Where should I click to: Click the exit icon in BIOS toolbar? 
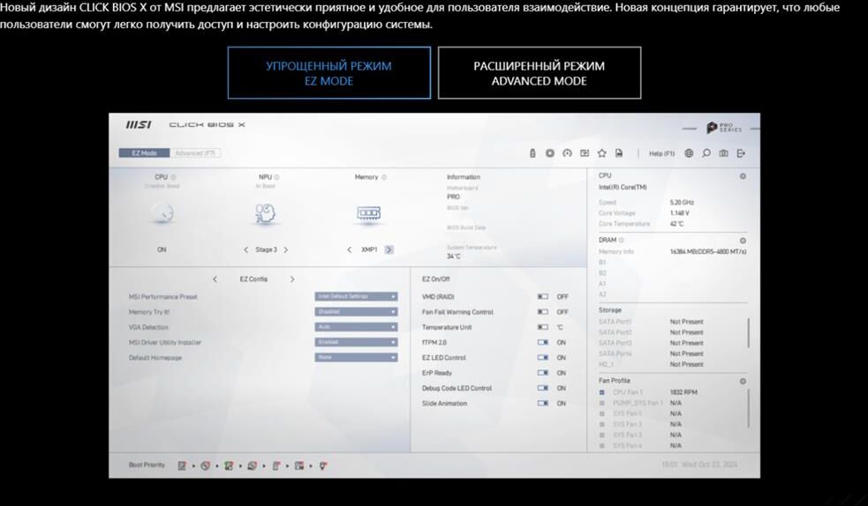[x=741, y=153]
